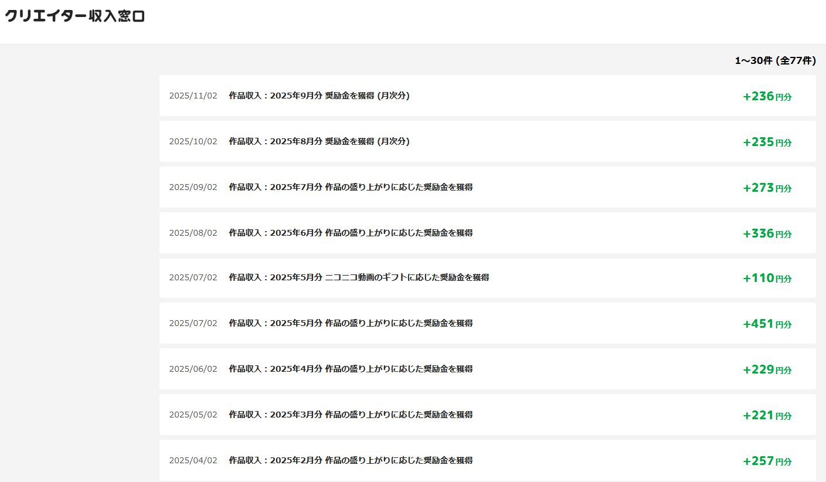
Task: Click the +336円分 amount
Action: [x=767, y=233]
